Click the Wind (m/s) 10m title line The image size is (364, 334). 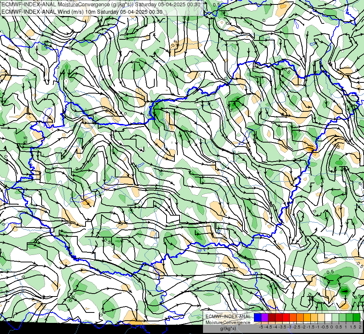click(x=82, y=12)
